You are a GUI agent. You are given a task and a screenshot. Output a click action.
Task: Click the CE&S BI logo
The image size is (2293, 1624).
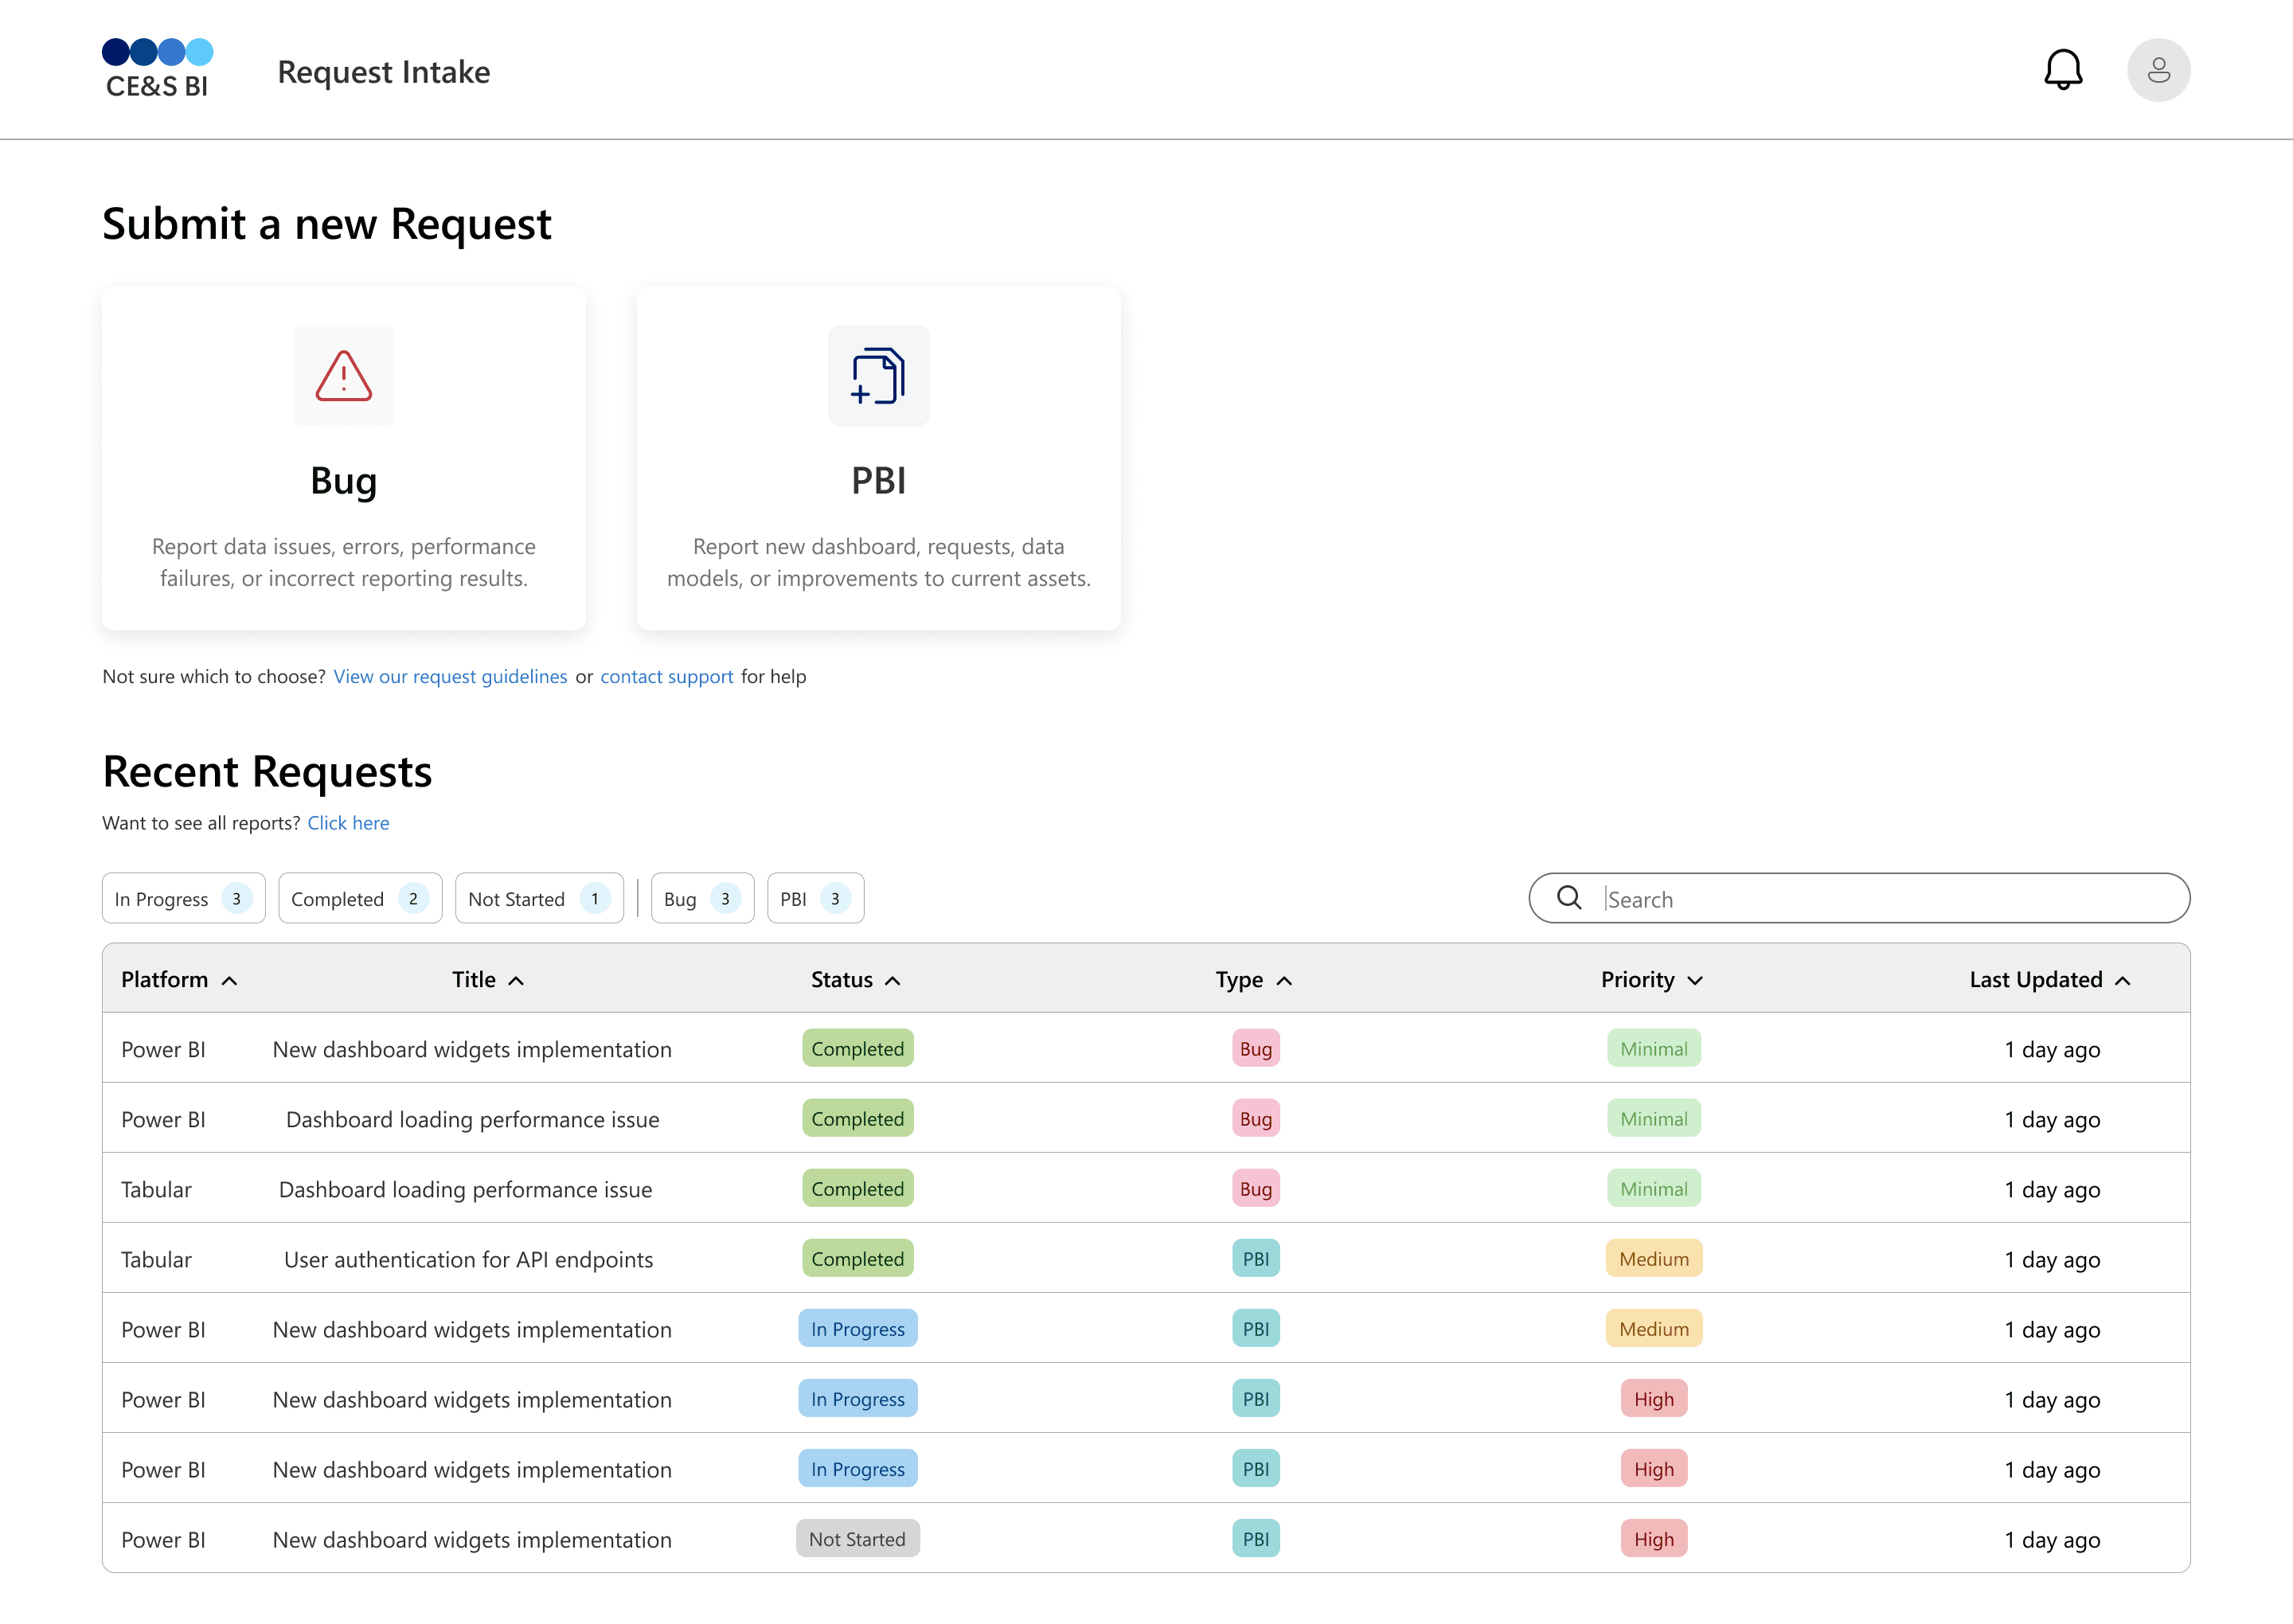pos(157,69)
